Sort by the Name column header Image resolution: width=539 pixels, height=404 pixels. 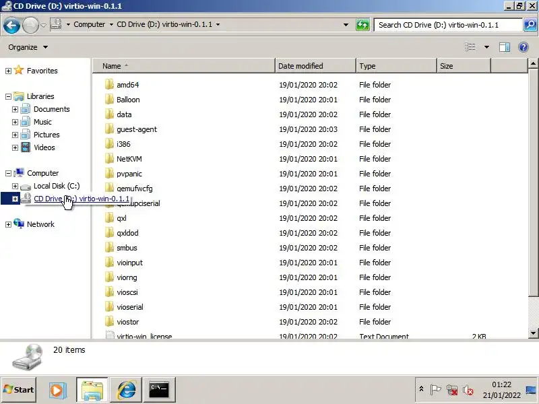pos(184,66)
